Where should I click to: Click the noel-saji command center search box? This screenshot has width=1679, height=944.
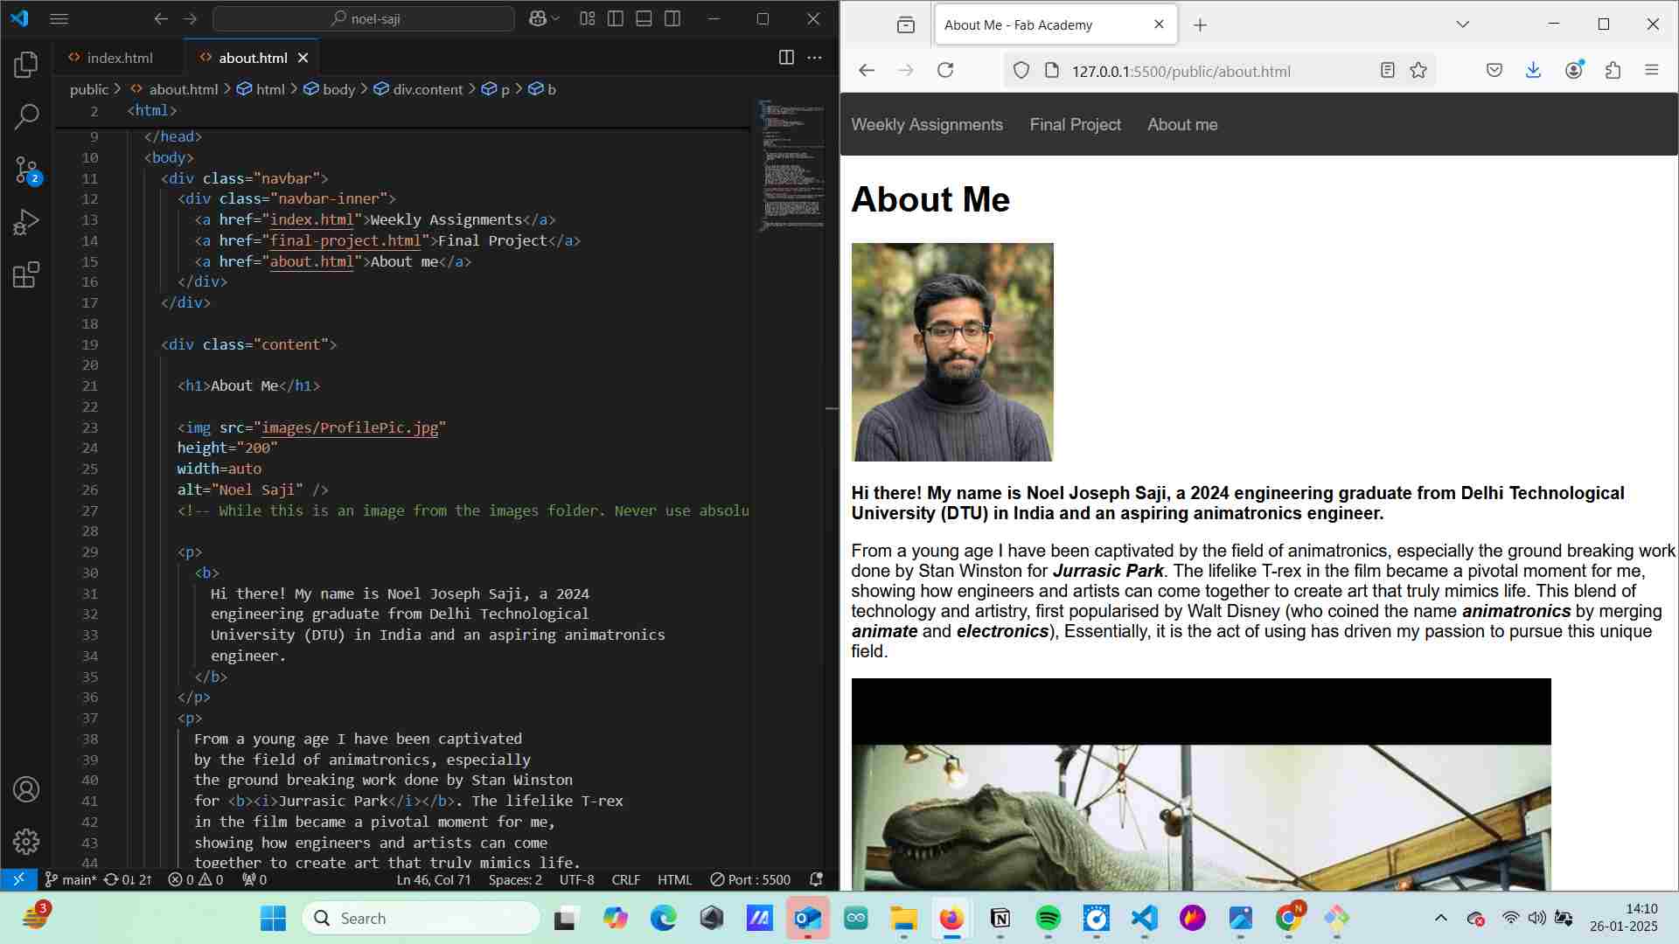click(364, 18)
